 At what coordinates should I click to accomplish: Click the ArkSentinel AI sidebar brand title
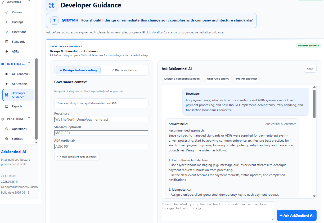[13, 152]
